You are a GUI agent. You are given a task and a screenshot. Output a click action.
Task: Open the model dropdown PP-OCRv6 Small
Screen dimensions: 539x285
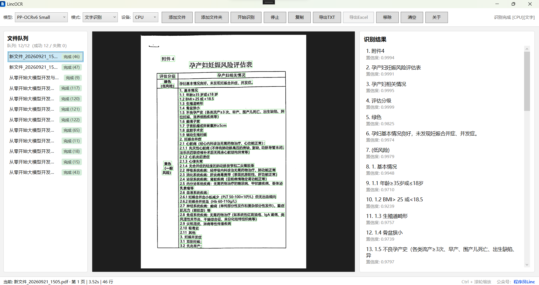point(41,17)
